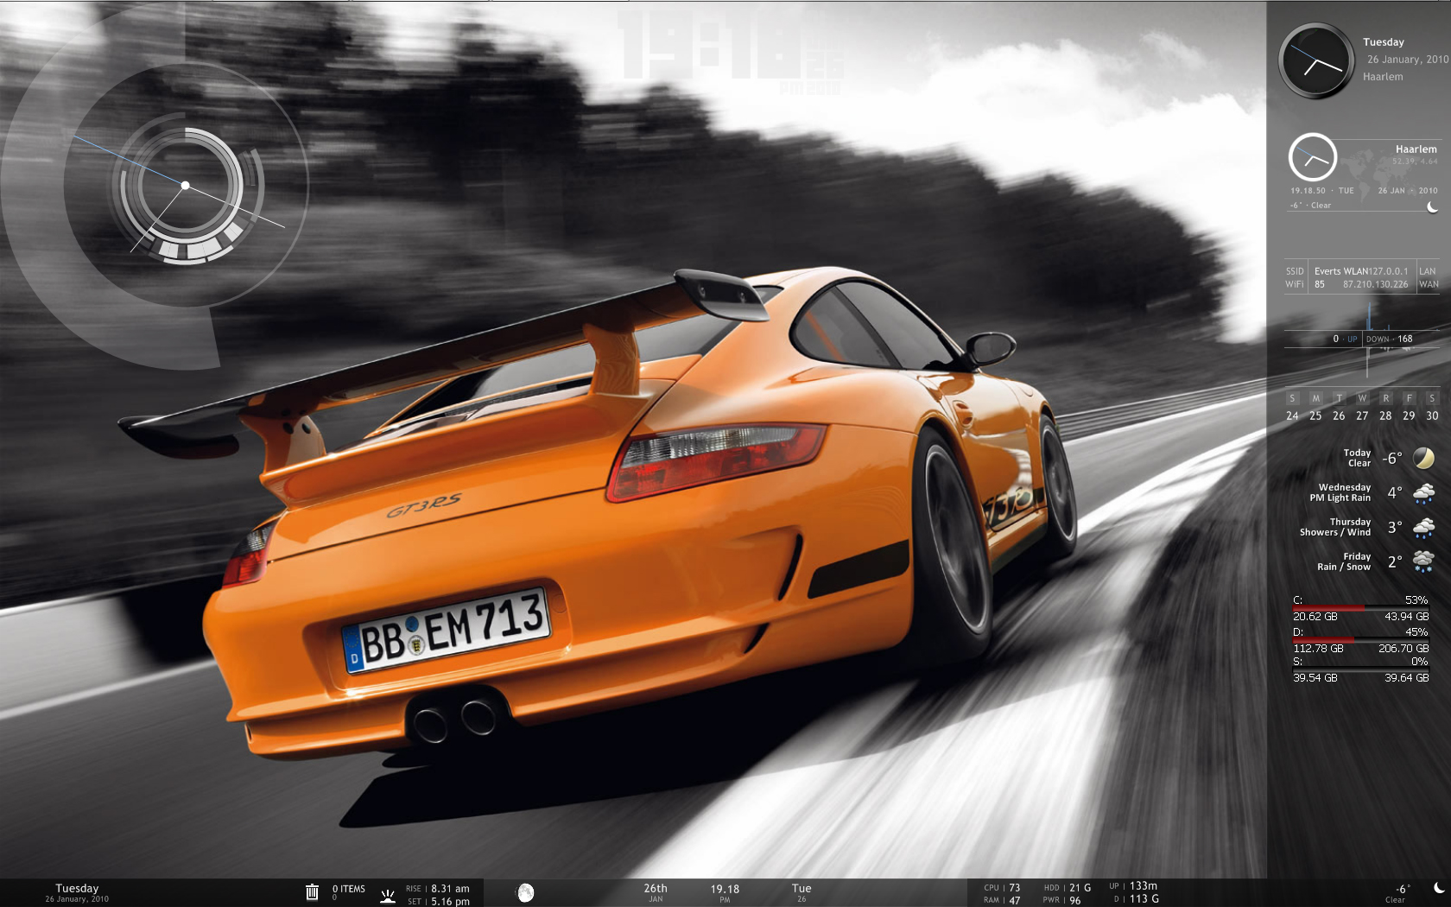Click the "53%" C: drive usage value
Viewport: 1451px width, 907px height.
(x=1416, y=599)
